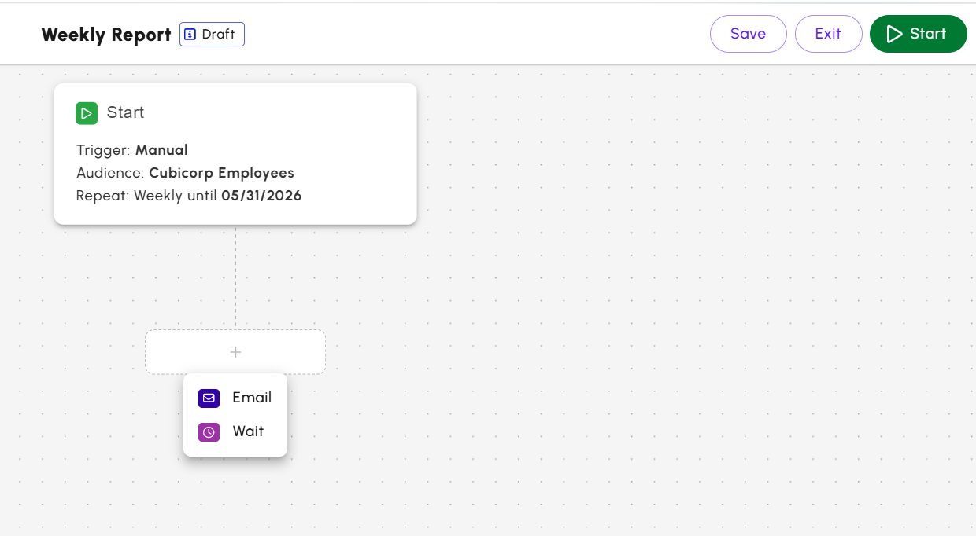Screen dimensions: 976x536
Task: Click the green play icon on Start node
Action: pos(87,113)
